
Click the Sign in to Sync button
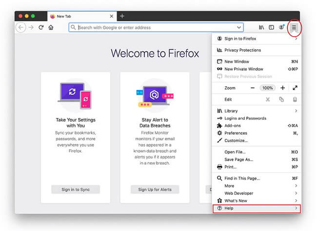[76, 189]
